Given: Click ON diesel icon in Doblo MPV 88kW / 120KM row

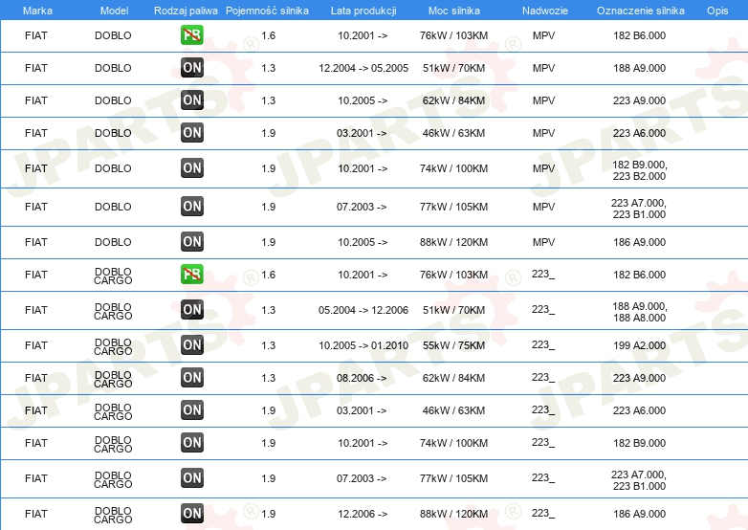Looking at the screenshot, I should (x=191, y=241).
